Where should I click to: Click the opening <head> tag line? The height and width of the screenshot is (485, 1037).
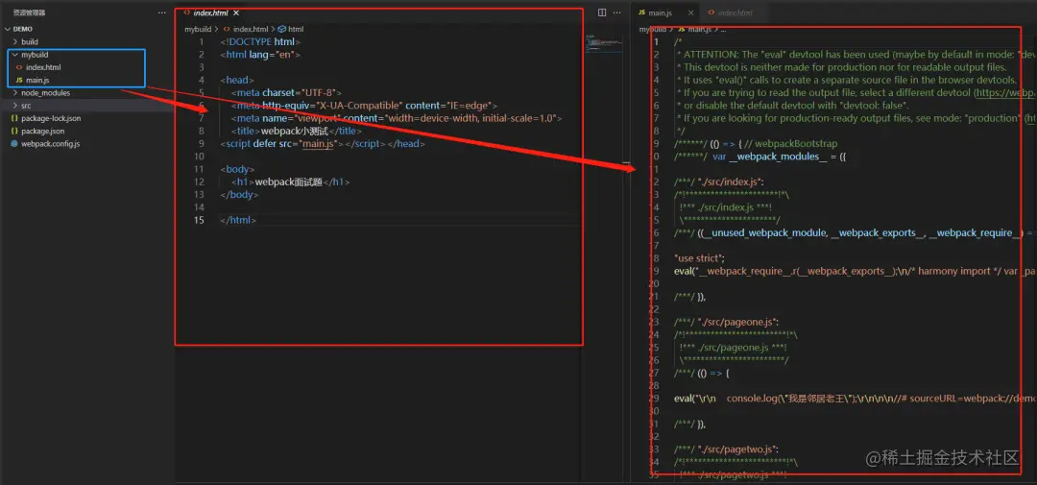237,80
